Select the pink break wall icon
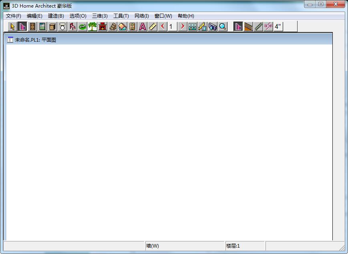Viewport: 348px width, 254px height. 268,26
